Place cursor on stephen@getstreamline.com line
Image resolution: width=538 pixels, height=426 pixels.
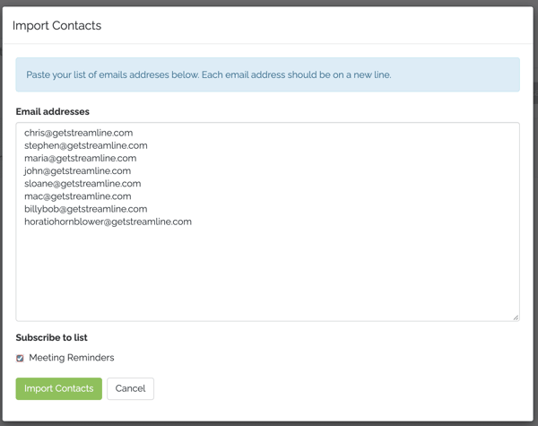[x=86, y=145]
